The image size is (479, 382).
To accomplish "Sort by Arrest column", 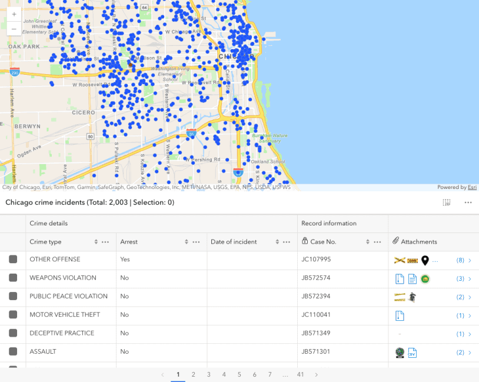I will point(187,242).
